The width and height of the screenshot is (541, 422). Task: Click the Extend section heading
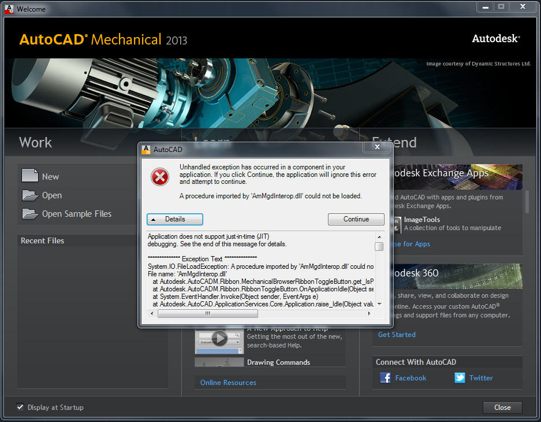(394, 143)
